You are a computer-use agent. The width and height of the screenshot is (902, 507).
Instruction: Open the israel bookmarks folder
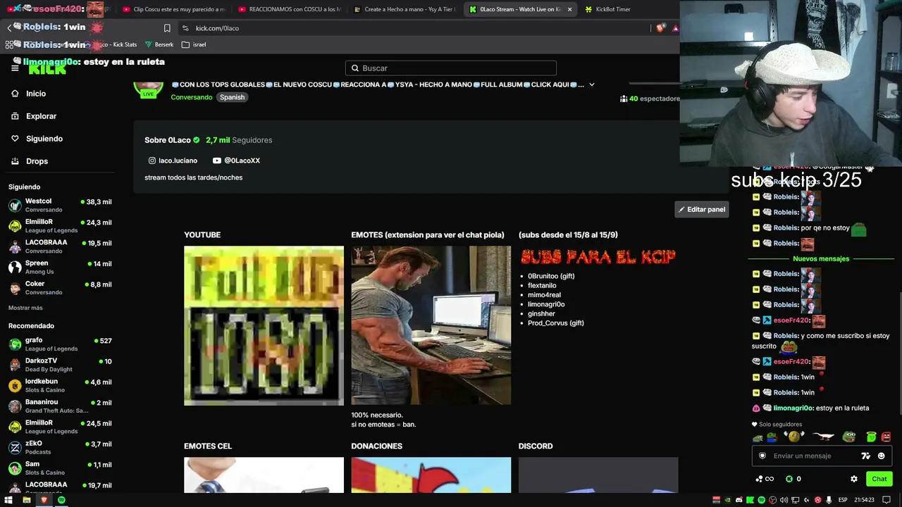pos(194,44)
